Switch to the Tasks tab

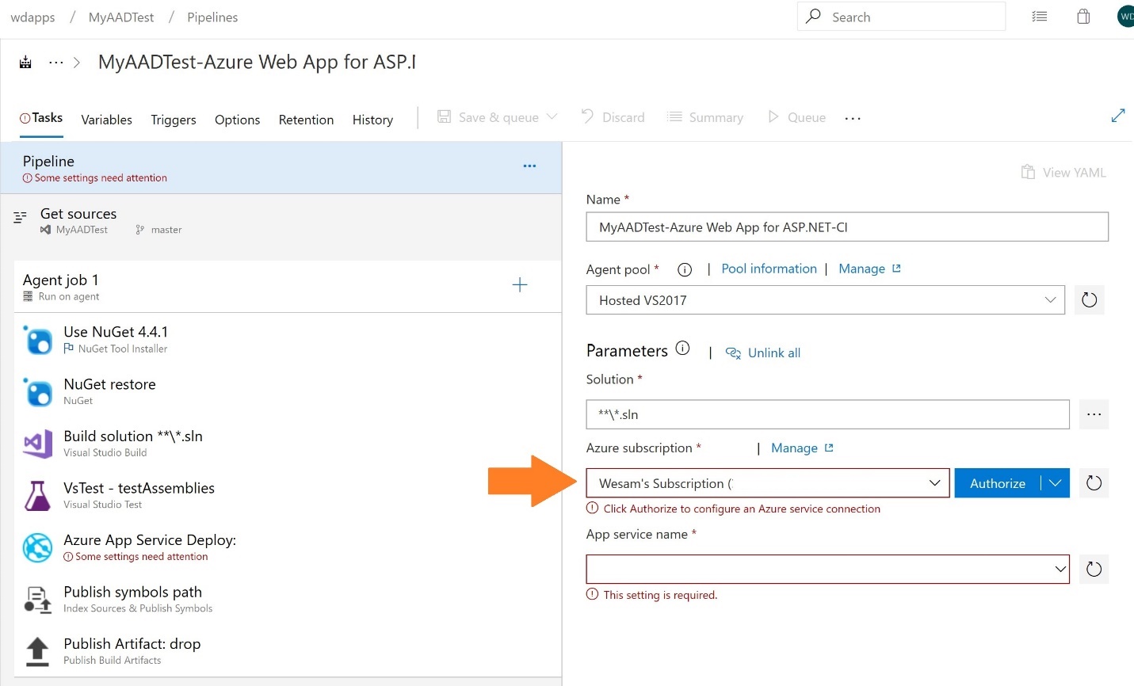tap(41, 118)
